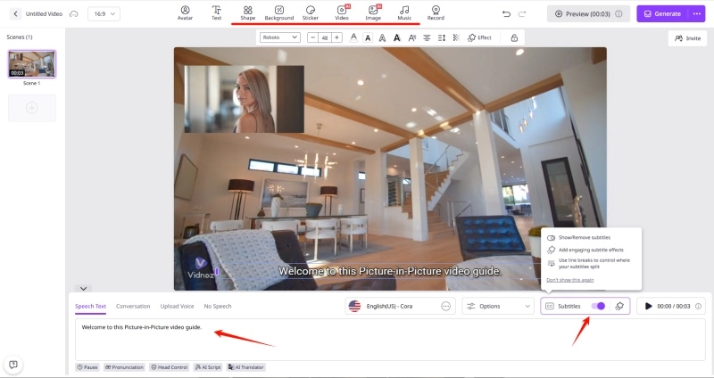This screenshot has width=714, height=378.
Task: Open the AI Video tool
Action: click(x=342, y=13)
